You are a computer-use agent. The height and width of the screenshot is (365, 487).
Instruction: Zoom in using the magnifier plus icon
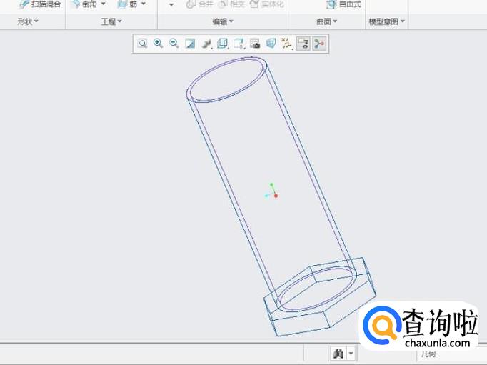click(159, 44)
